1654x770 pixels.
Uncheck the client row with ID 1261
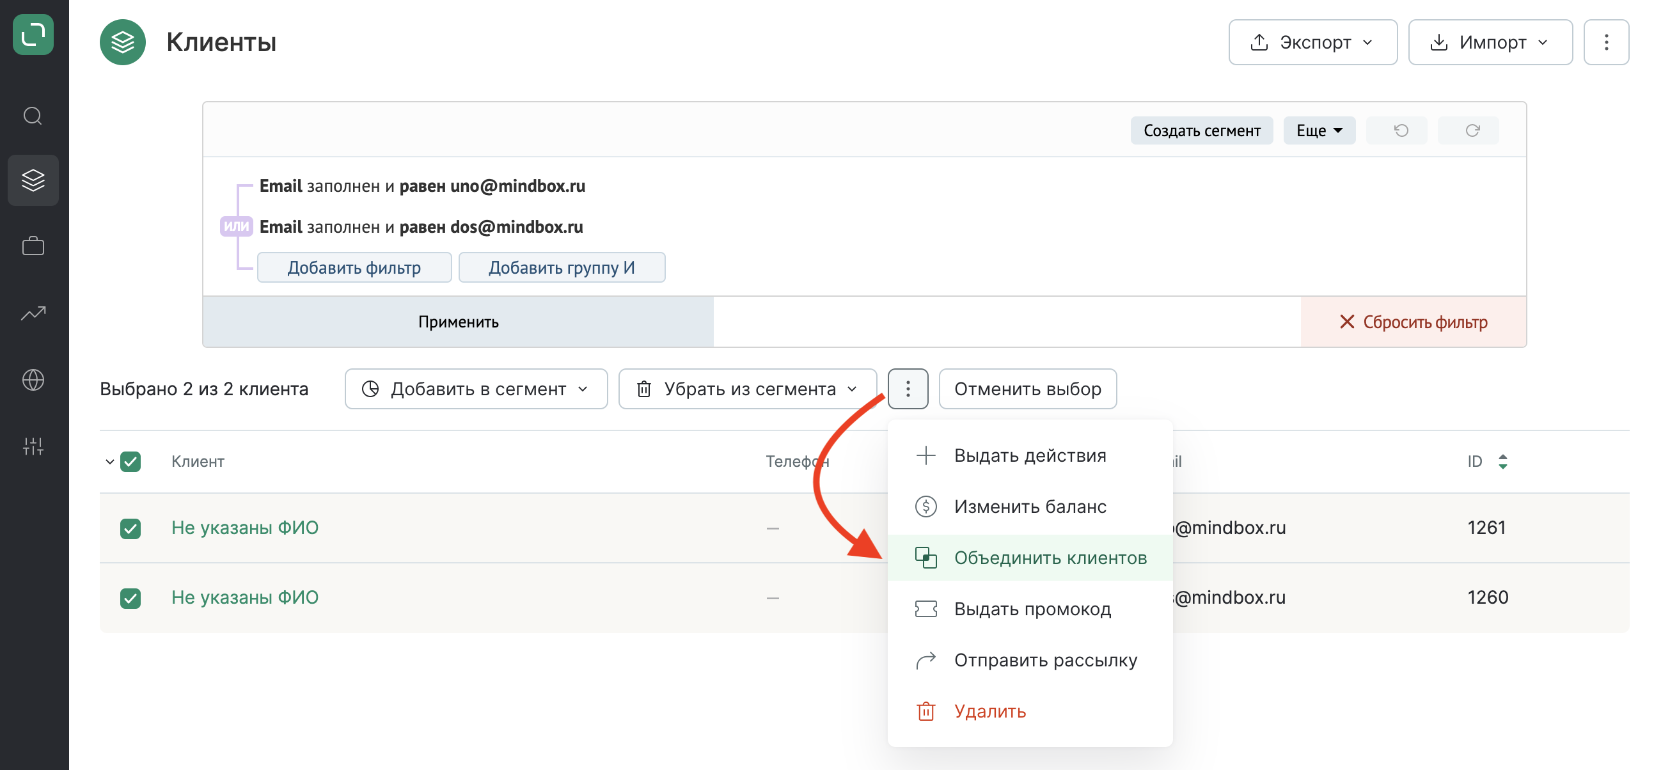pyautogui.click(x=130, y=528)
